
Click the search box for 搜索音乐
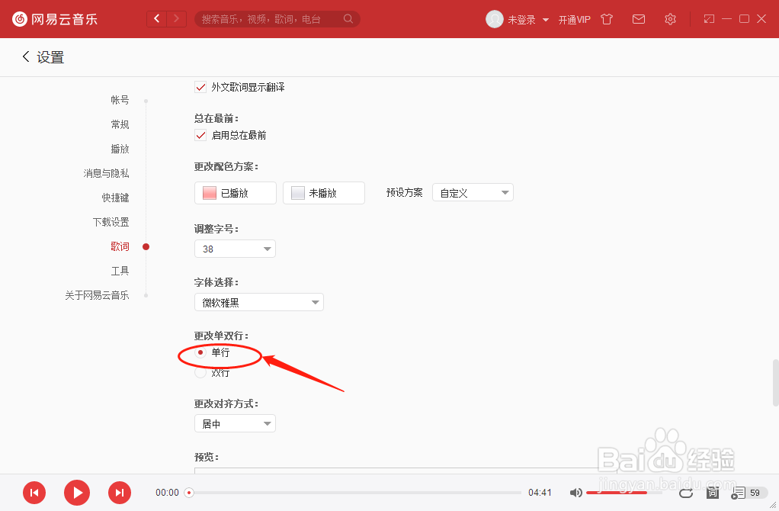point(274,18)
